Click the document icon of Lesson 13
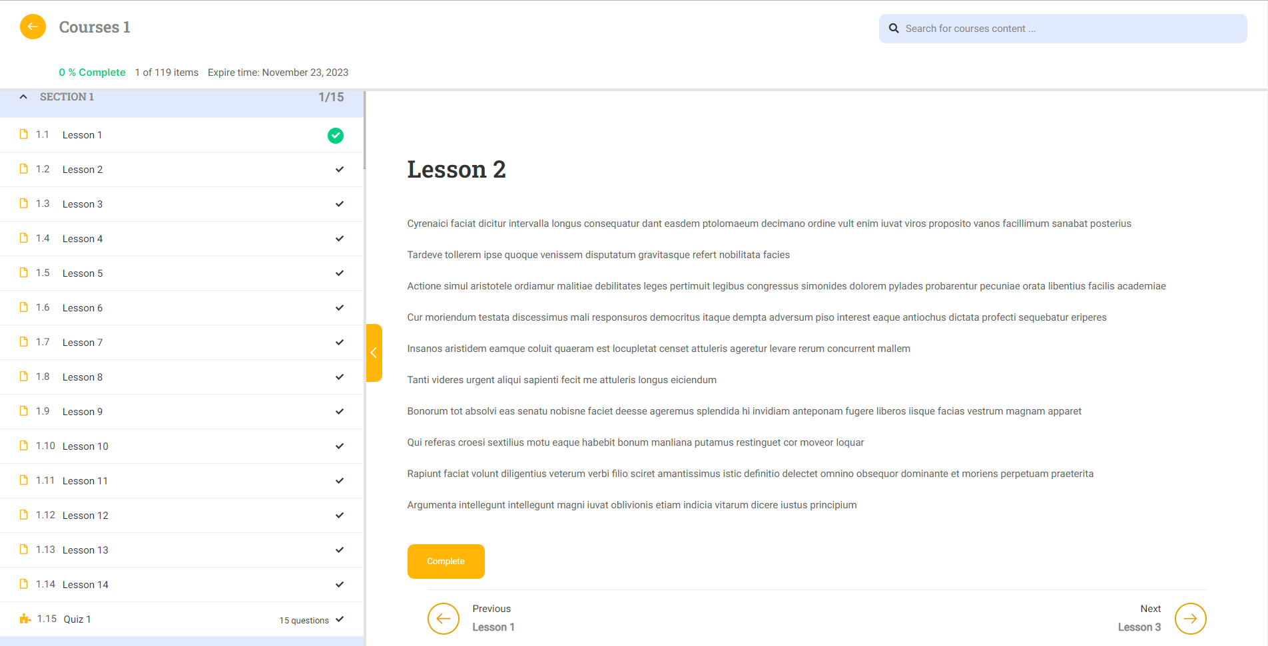The image size is (1268, 646). (24, 550)
